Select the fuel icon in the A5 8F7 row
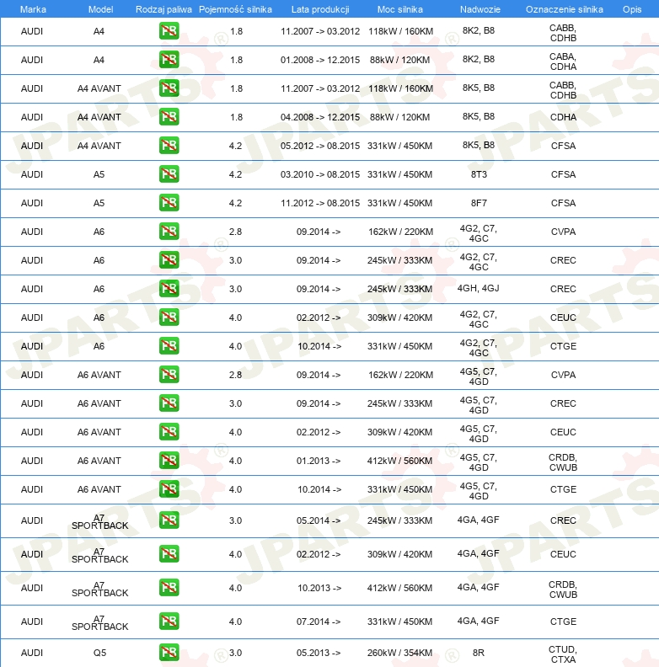 click(169, 203)
